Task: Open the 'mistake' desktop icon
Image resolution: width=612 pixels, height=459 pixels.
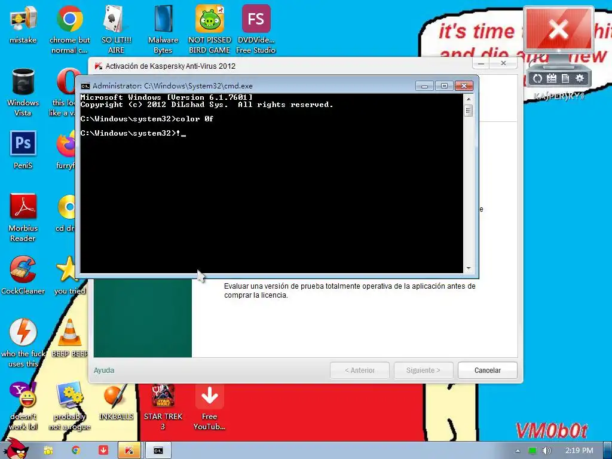Action: 23,25
